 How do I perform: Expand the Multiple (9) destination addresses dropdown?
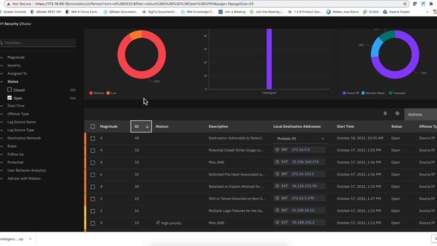[300, 139]
